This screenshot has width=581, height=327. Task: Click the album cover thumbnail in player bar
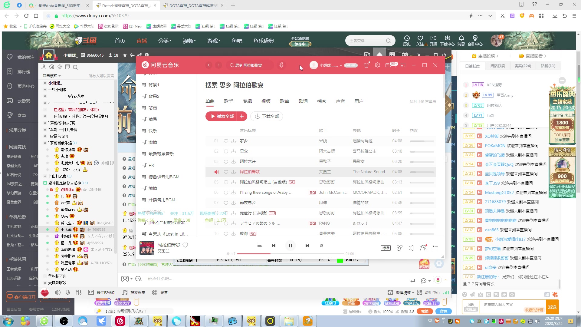pyautogui.click(x=146, y=248)
